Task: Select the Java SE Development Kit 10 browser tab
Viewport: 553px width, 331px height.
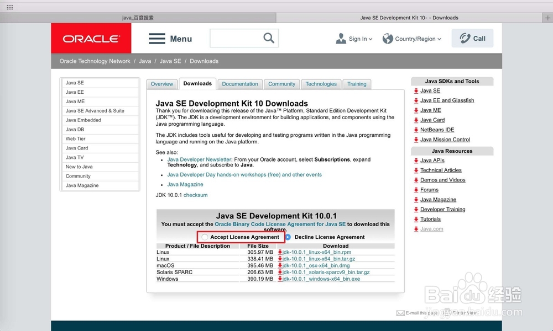Action: (409, 18)
